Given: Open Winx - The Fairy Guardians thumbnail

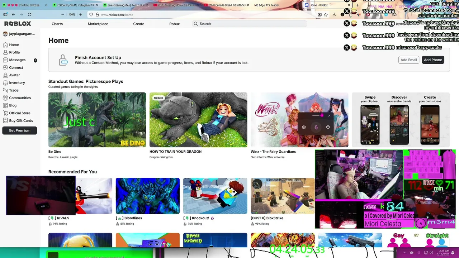Looking at the screenshot, I should click(x=299, y=120).
